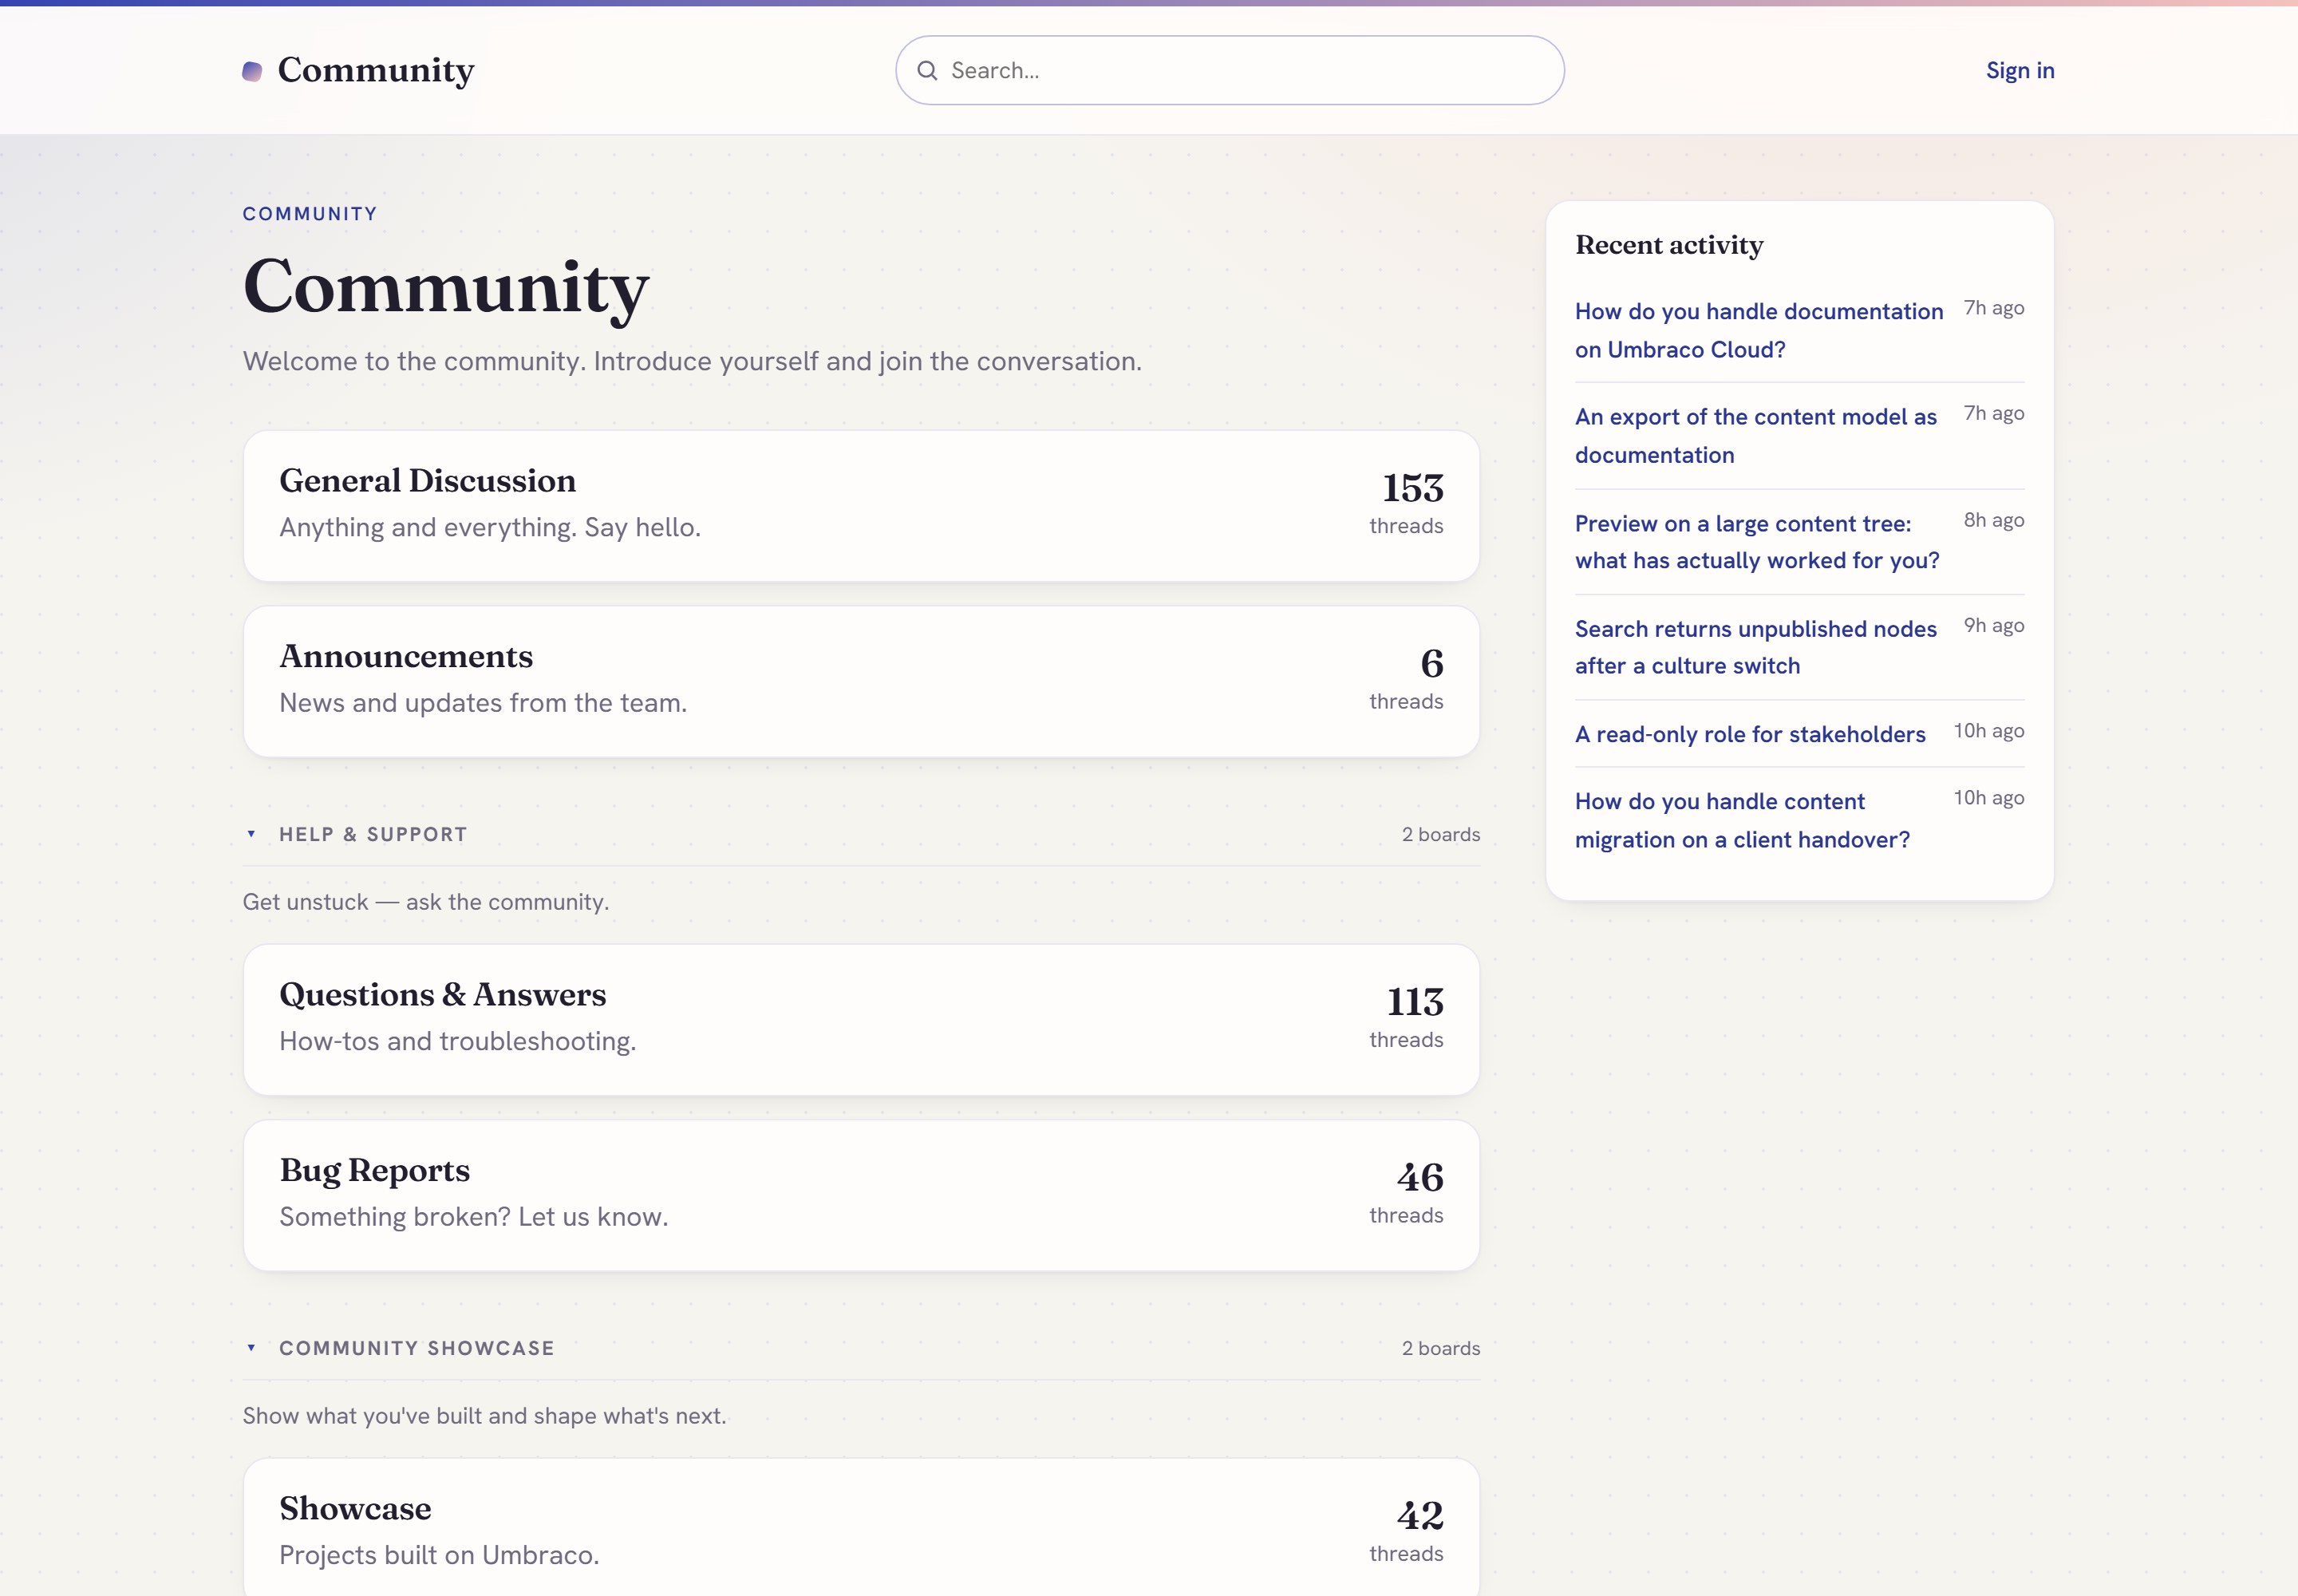Click the '8h ago' timestamp

(x=1993, y=520)
